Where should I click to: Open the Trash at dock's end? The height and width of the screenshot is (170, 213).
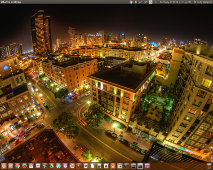click(x=209, y=166)
